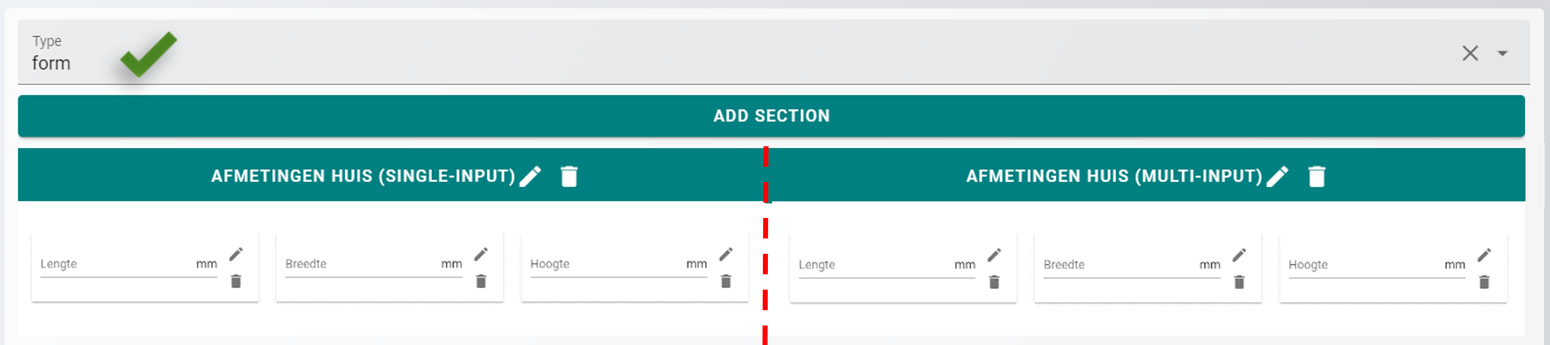Delete the multi-input Afmetingen Huis section
Screen dimensions: 1550x345
coord(1317,176)
